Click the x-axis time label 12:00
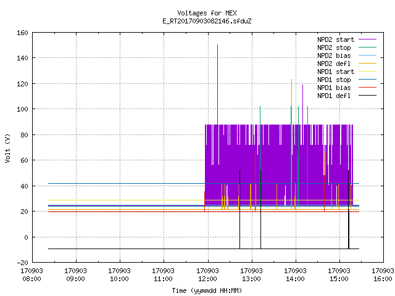Viewport: 395px width, 296px height. [x=207, y=279]
